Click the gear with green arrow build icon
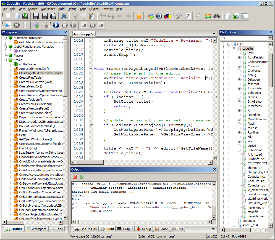 coord(36,25)
